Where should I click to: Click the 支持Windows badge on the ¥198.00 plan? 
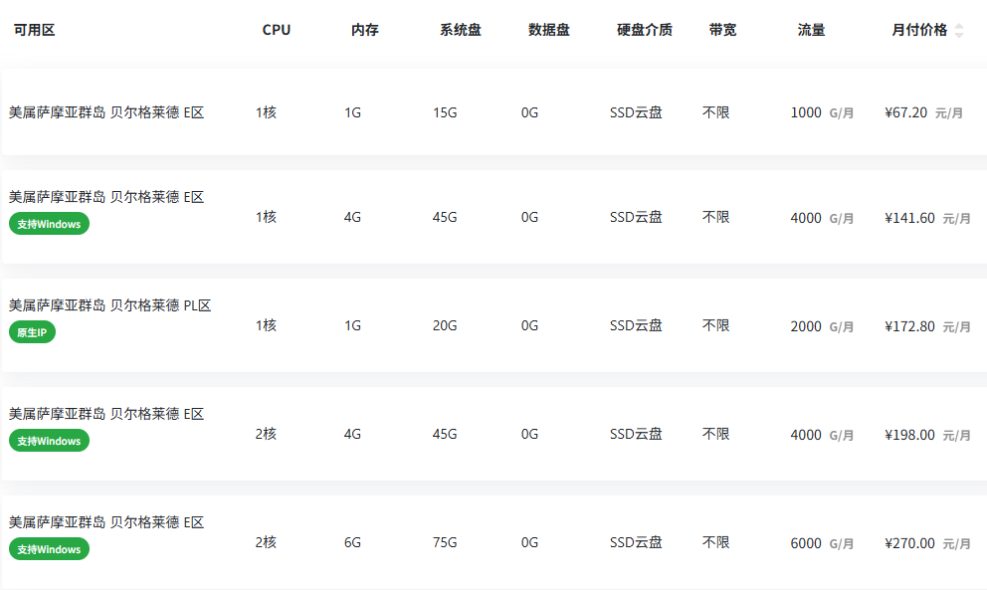point(49,441)
